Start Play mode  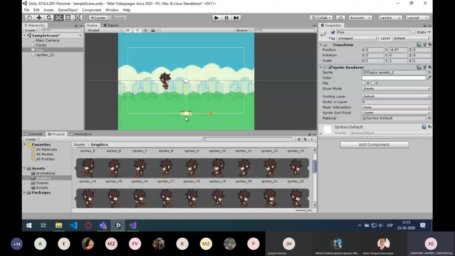216,18
